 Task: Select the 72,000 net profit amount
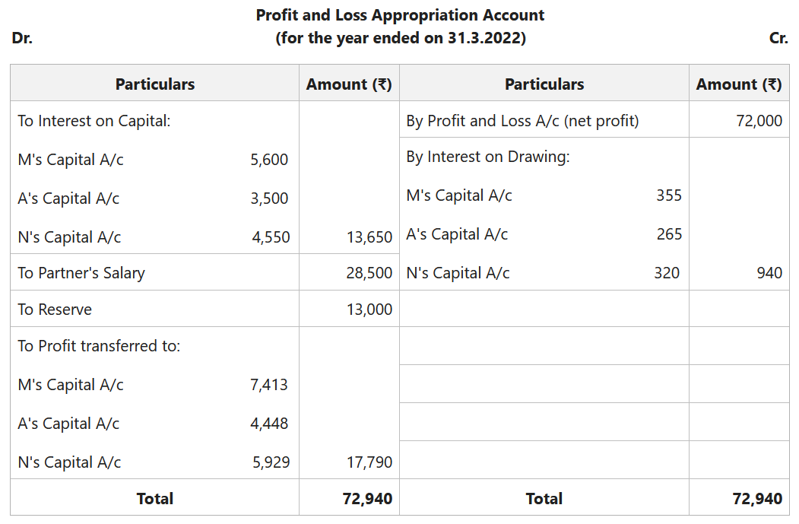[x=759, y=121]
